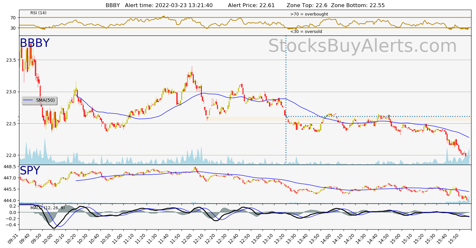476x248 pixels.
Task: Click the chart title with alert time
Action: [245, 5]
